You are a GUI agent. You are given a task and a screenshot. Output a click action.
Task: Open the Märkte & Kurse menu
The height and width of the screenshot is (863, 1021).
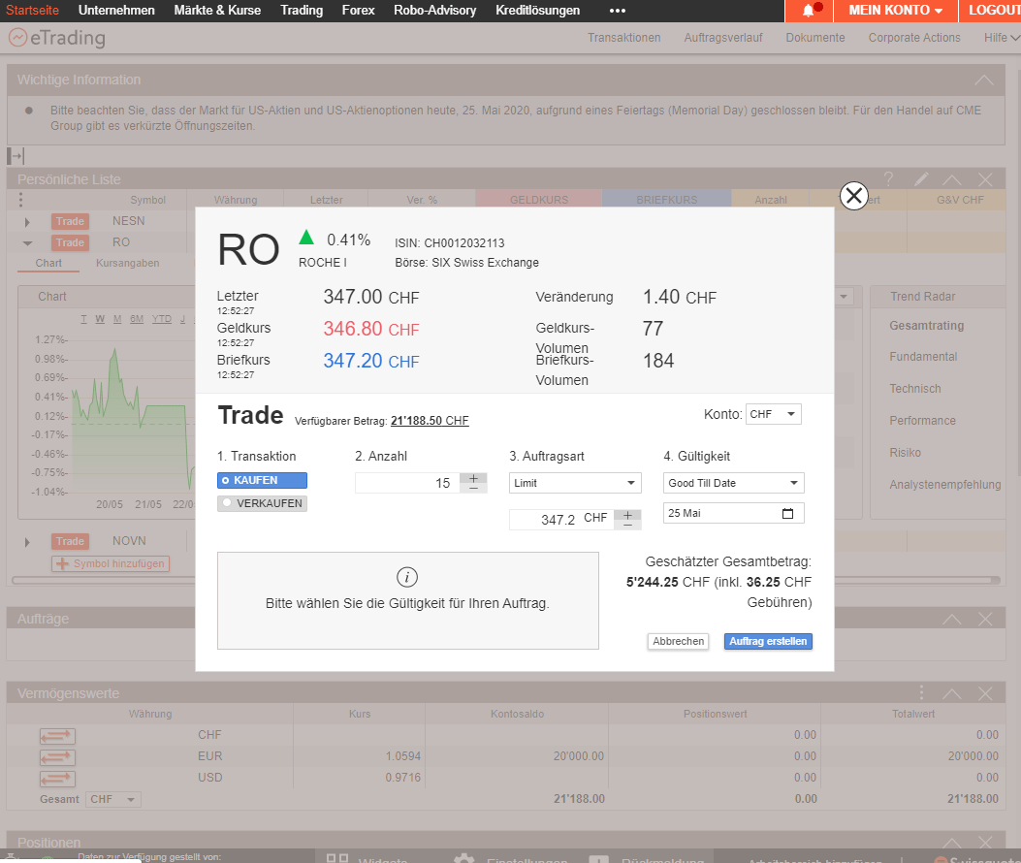point(217,11)
